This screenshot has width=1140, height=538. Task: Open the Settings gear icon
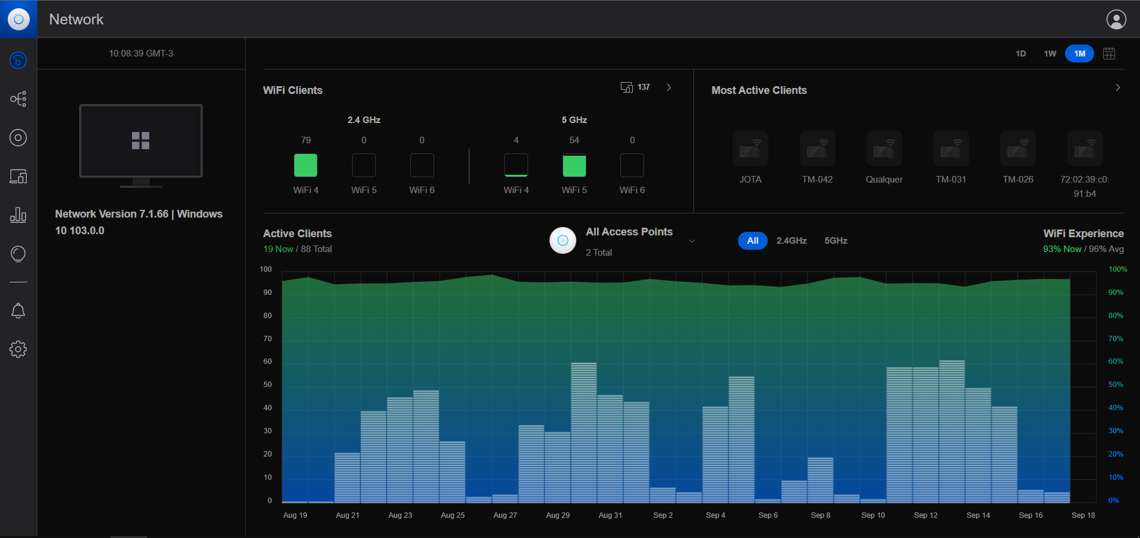[18, 350]
